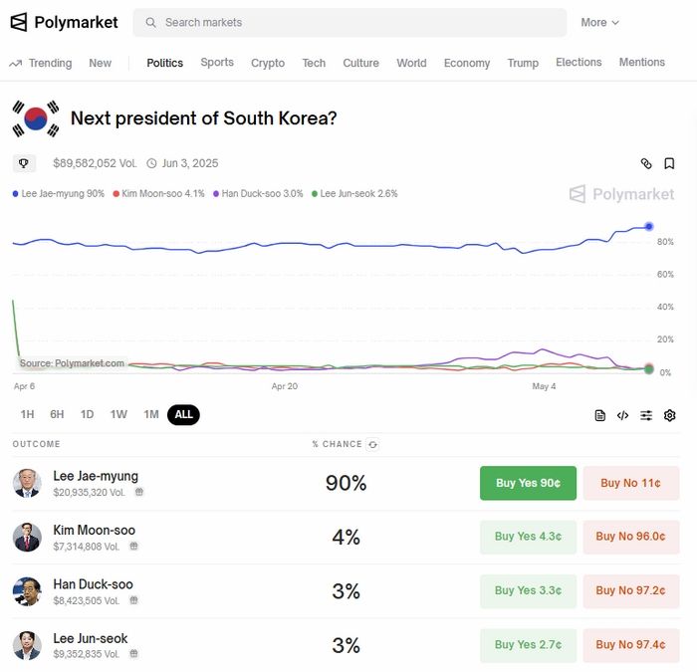Copy the market link via chain icon
The width and height of the screenshot is (697, 672).
645,163
